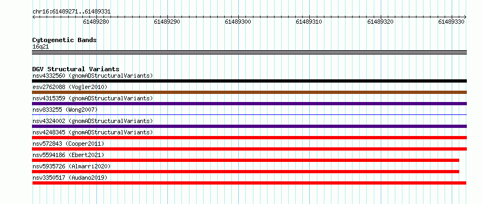Screen dimensions: 482x204
Task: Open variant nsv4324002 label
Action: click(x=93, y=121)
